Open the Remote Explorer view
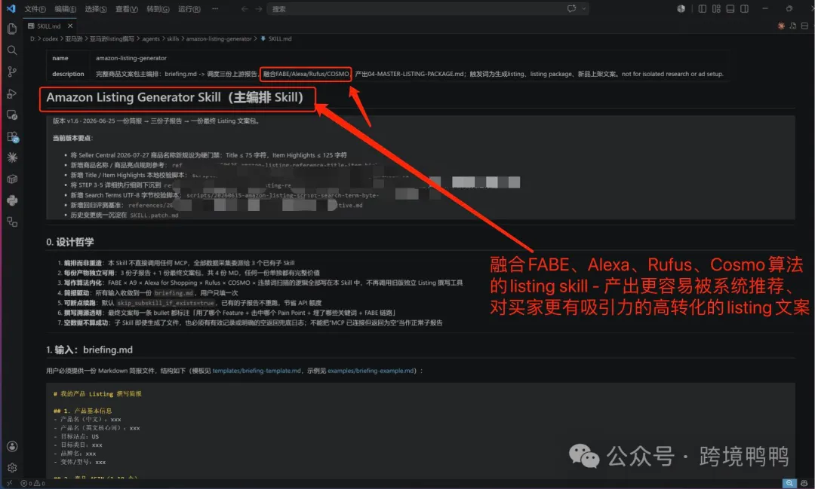The height and width of the screenshot is (489, 815). (x=12, y=115)
